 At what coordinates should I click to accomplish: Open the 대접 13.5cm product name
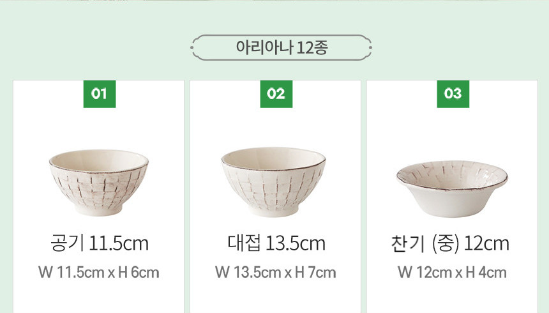click(x=276, y=243)
